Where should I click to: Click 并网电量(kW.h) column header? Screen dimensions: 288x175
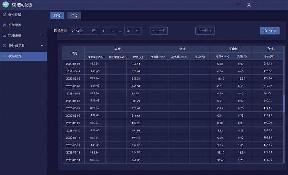click(x=118, y=57)
